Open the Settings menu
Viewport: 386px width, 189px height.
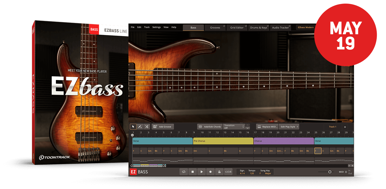(x=156, y=27)
